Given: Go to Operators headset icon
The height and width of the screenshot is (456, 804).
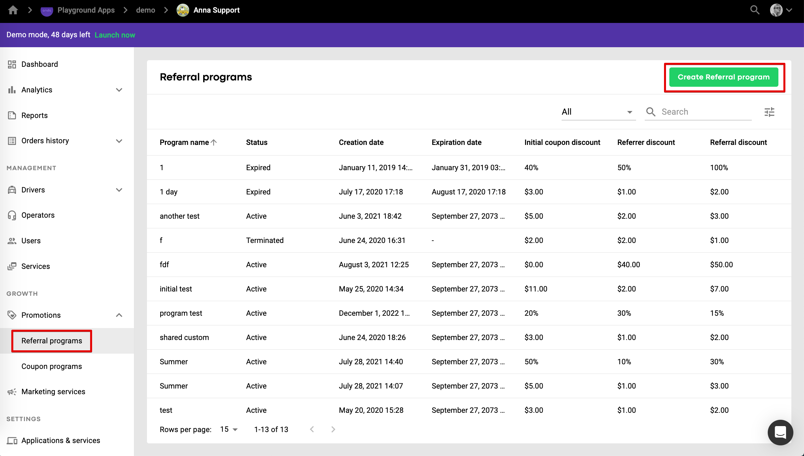Looking at the screenshot, I should [x=12, y=215].
